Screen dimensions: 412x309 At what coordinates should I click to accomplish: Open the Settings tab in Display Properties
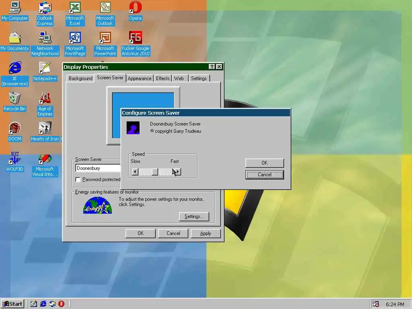(199, 78)
